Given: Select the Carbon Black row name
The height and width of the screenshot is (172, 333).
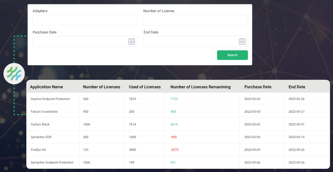Looking at the screenshot, I should [x=40, y=124].
